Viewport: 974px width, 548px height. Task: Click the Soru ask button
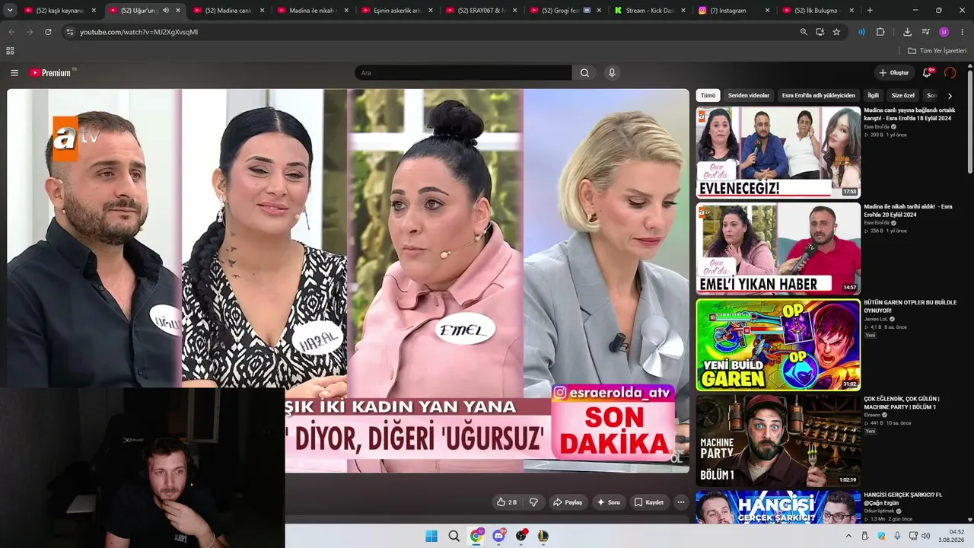pos(608,502)
